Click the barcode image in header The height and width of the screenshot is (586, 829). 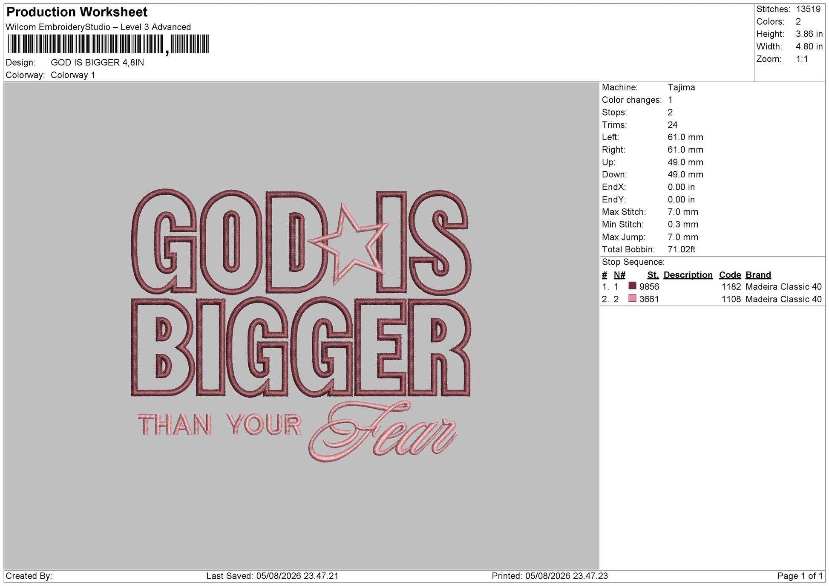tap(108, 44)
